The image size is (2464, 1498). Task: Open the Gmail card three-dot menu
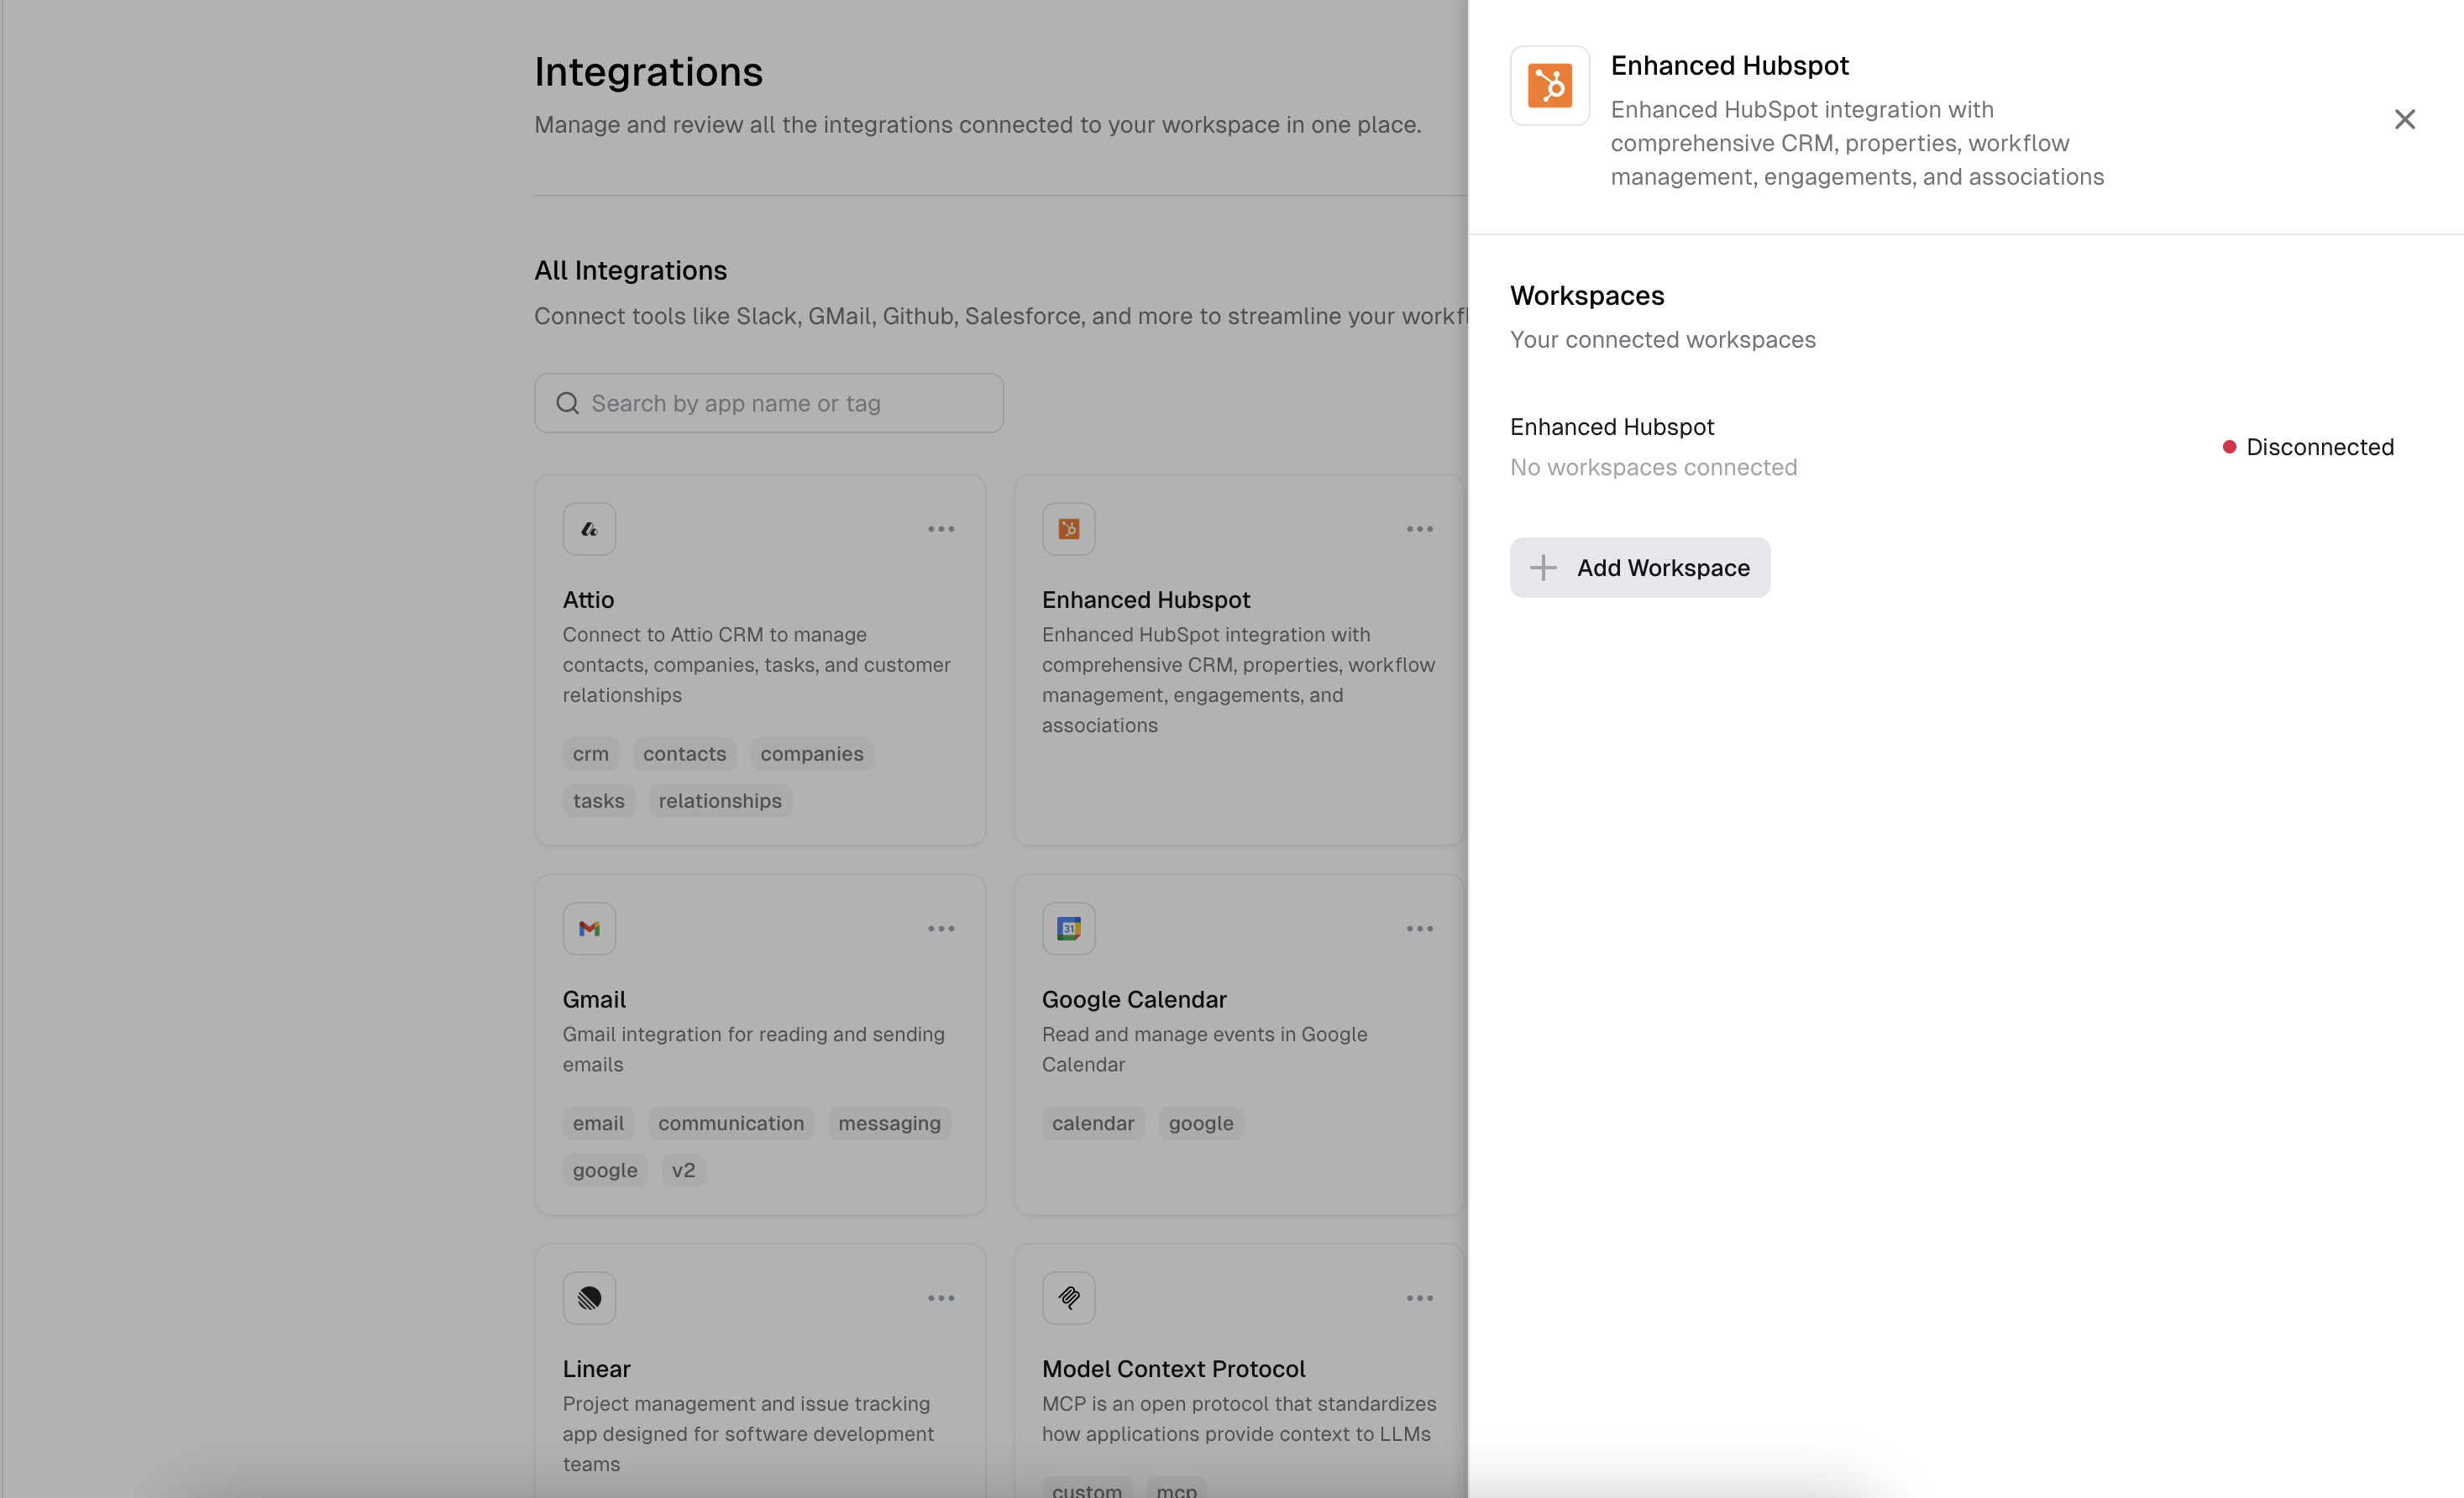pos(940,929)
